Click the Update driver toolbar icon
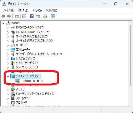Viewport: 133px width, 113px height. 45,16
